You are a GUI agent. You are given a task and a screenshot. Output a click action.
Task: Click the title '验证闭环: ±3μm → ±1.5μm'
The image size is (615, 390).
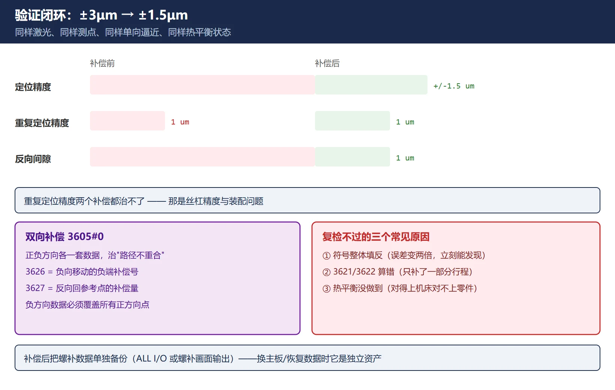(101, 15)
